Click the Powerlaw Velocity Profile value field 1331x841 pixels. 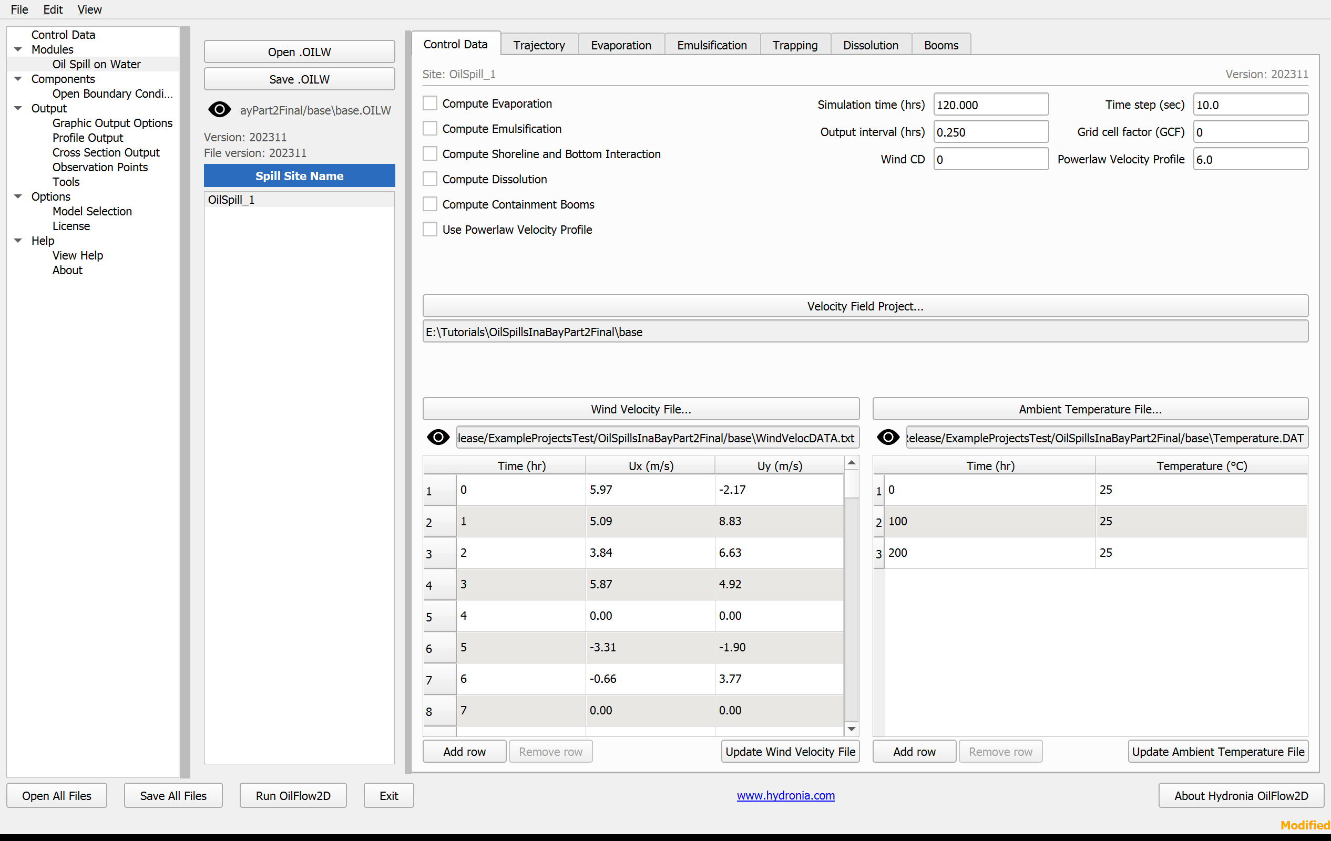[x=1250, y=159]
